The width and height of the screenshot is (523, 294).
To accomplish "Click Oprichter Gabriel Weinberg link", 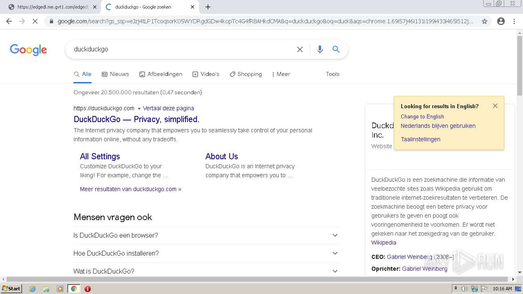I will pos(425,269).
